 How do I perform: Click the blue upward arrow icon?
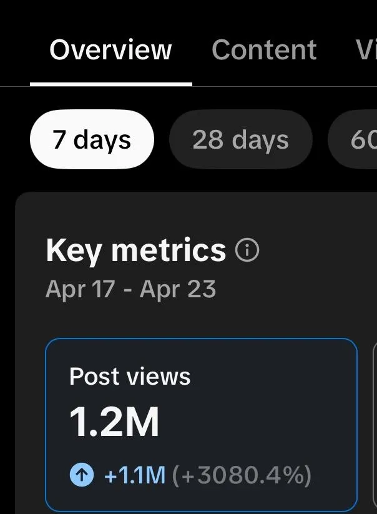click(x=82, y=474)
